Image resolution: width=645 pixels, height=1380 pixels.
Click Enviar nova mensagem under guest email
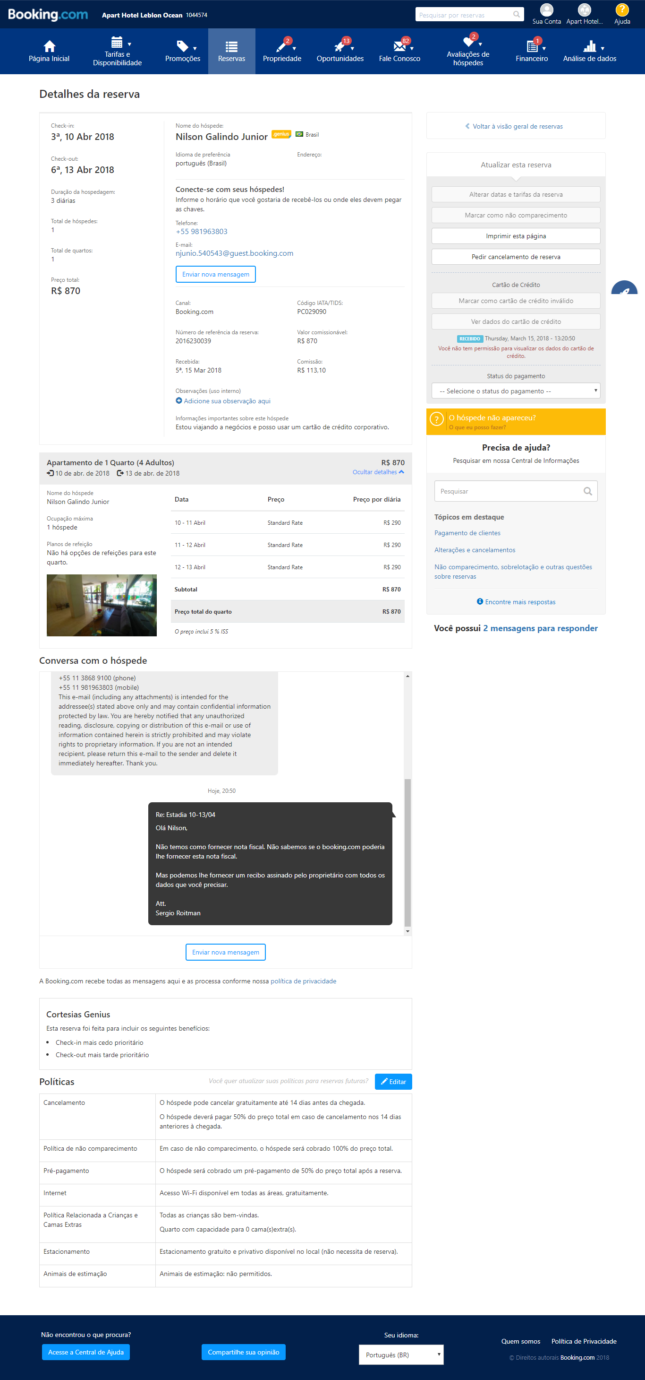[216, 274]
